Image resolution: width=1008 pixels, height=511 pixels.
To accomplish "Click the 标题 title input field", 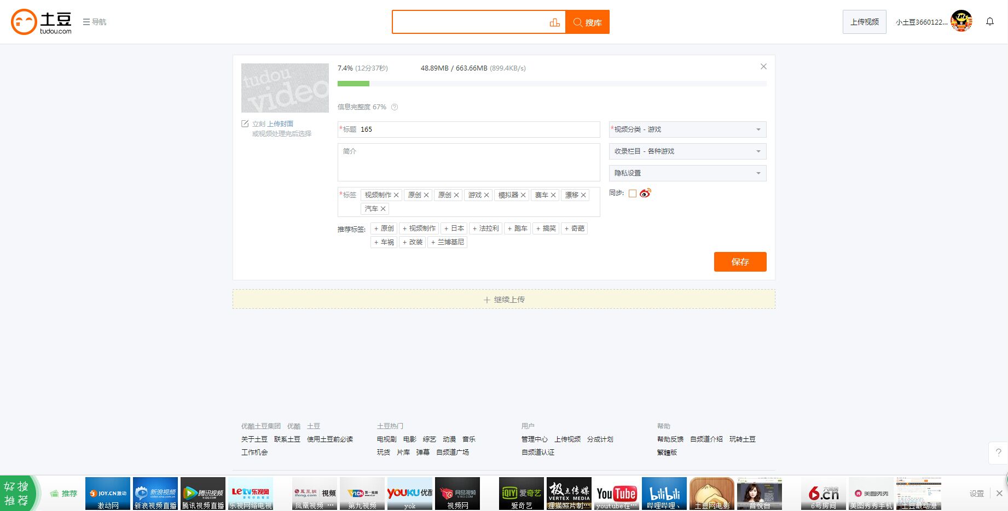I will tap(469, 130).
